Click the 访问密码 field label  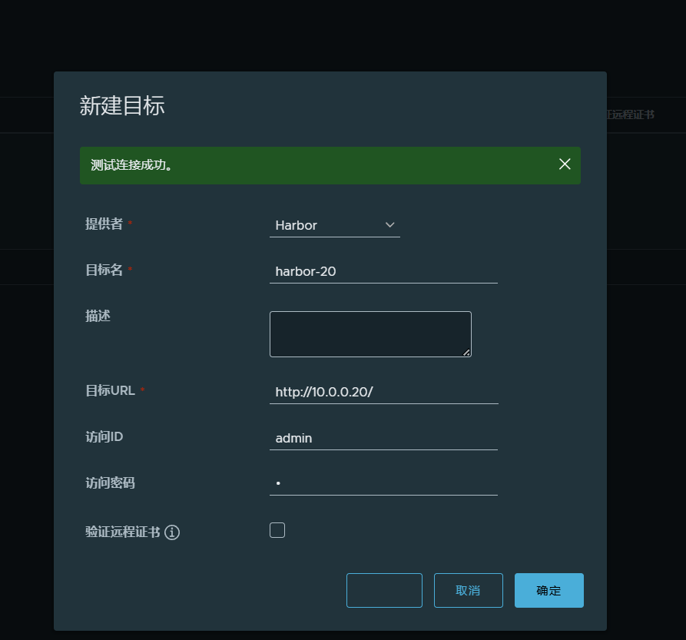click(x=110, y=482)
